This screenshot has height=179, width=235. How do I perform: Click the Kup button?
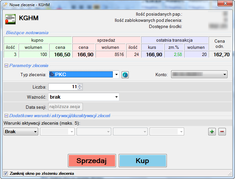click(143, 160)
